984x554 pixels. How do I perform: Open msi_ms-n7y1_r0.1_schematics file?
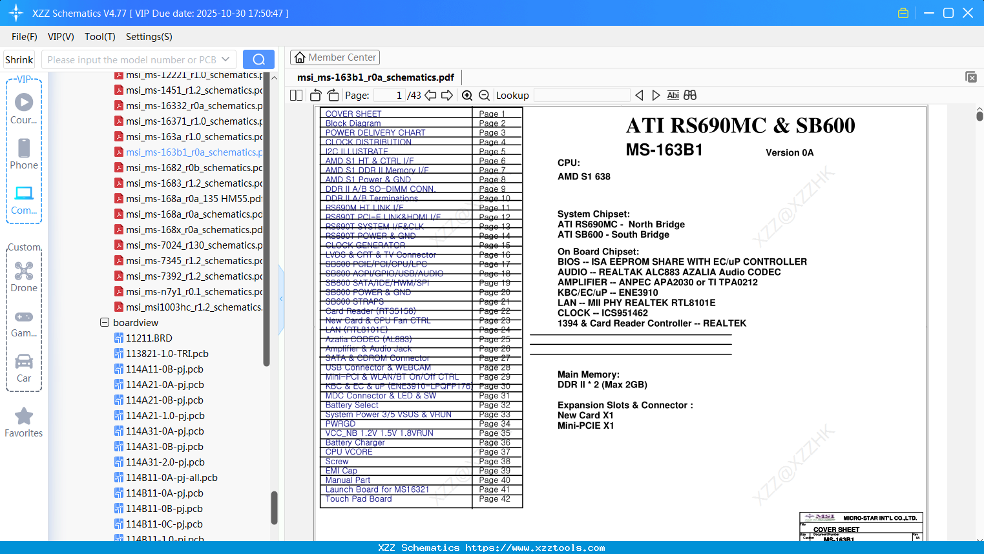click(194, 292)
